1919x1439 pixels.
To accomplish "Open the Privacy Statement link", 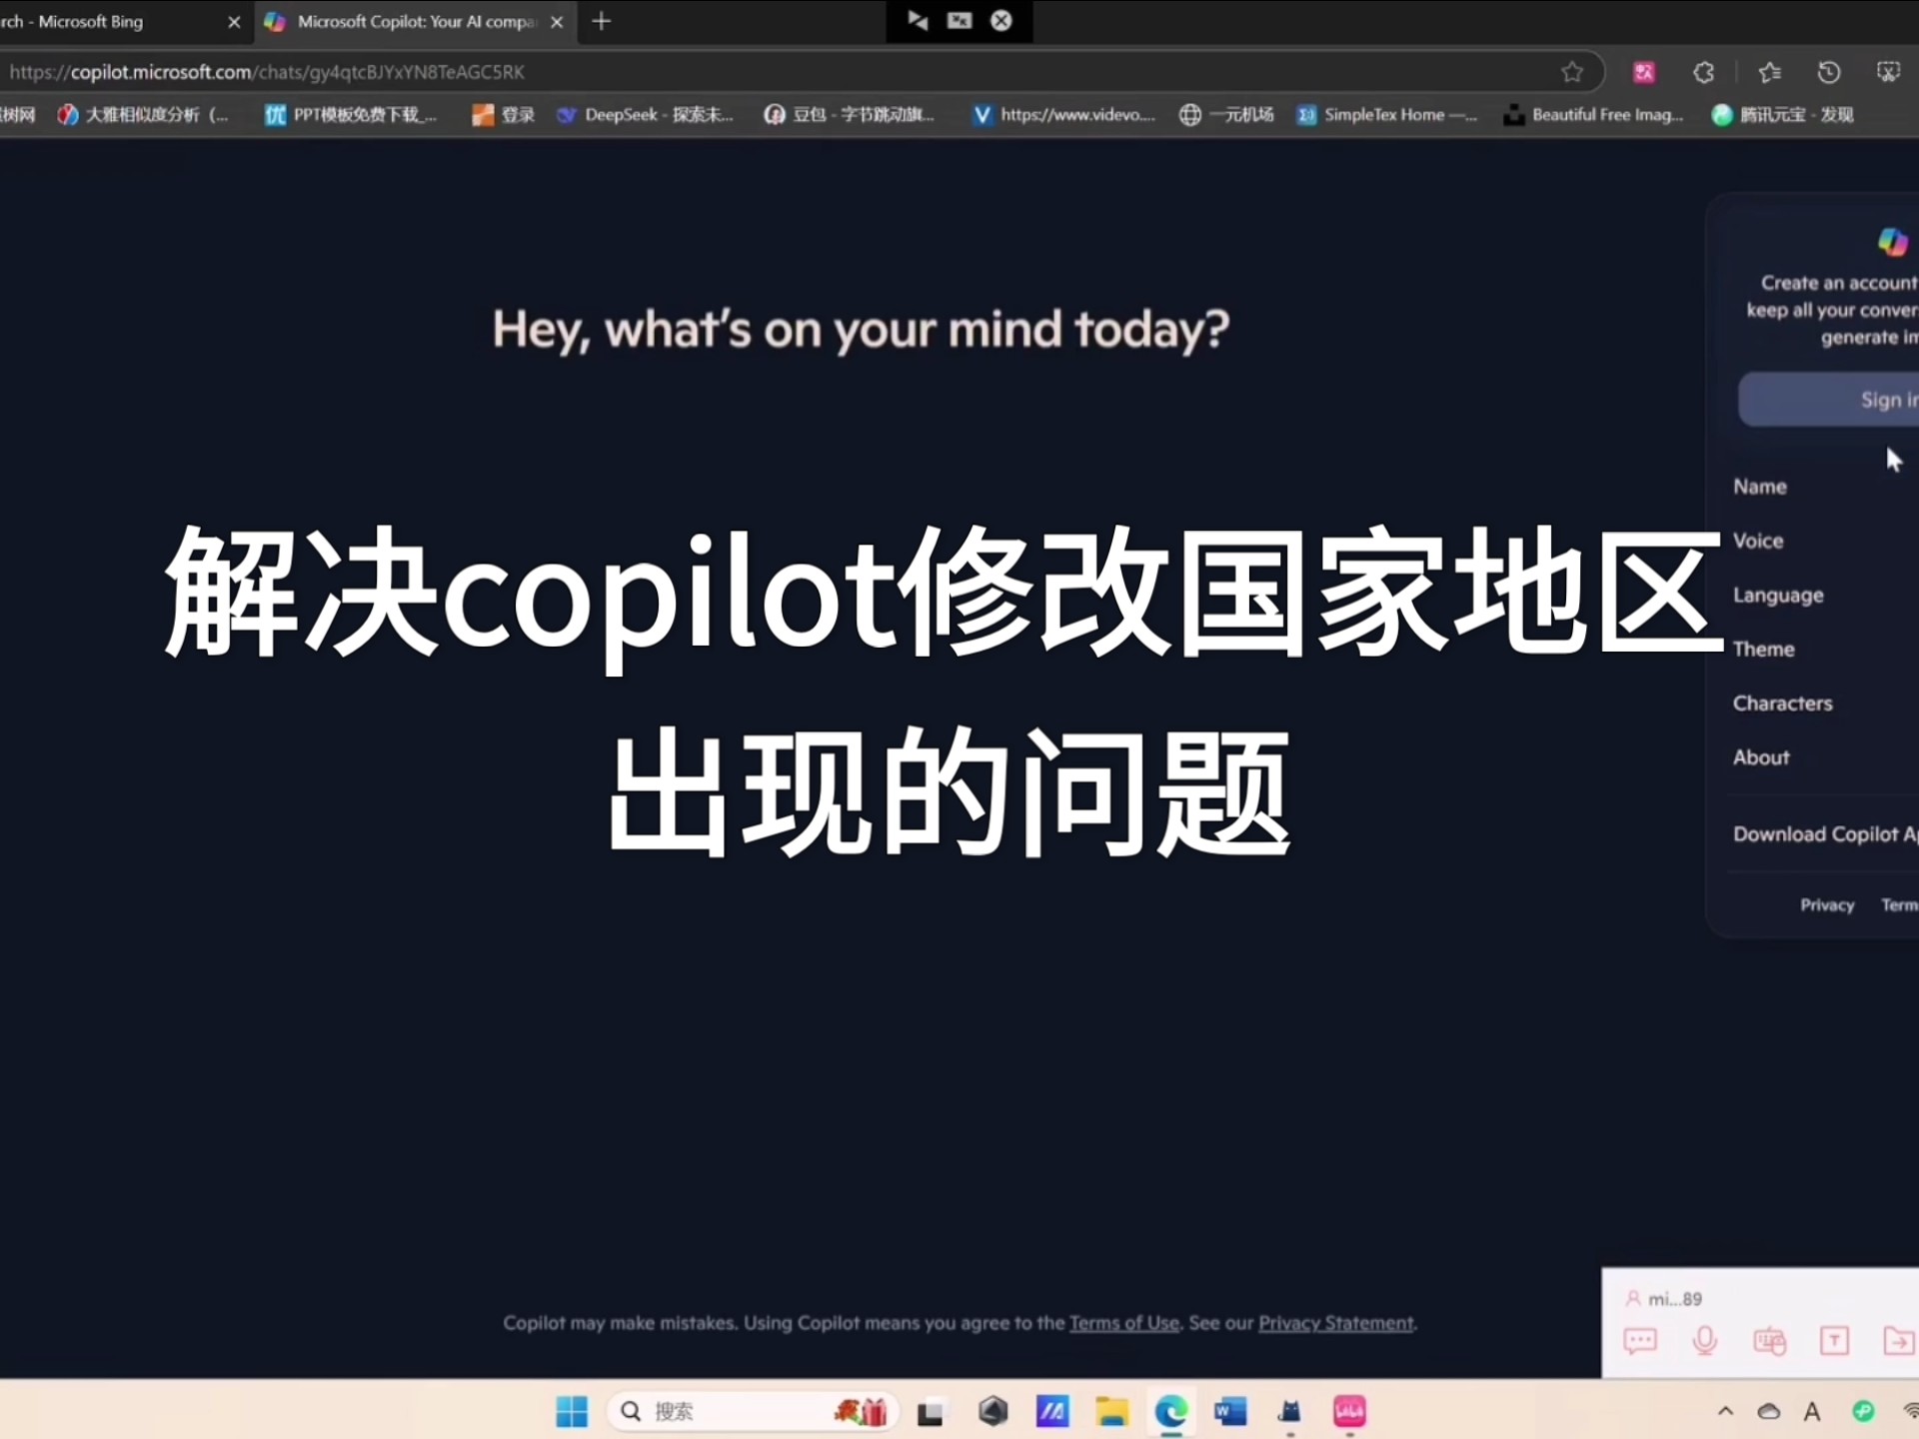I will (x=1335, y=1323).
